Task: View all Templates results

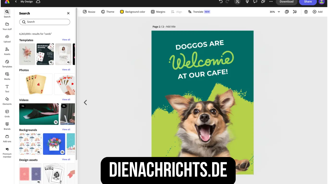Action: (66, 40)
